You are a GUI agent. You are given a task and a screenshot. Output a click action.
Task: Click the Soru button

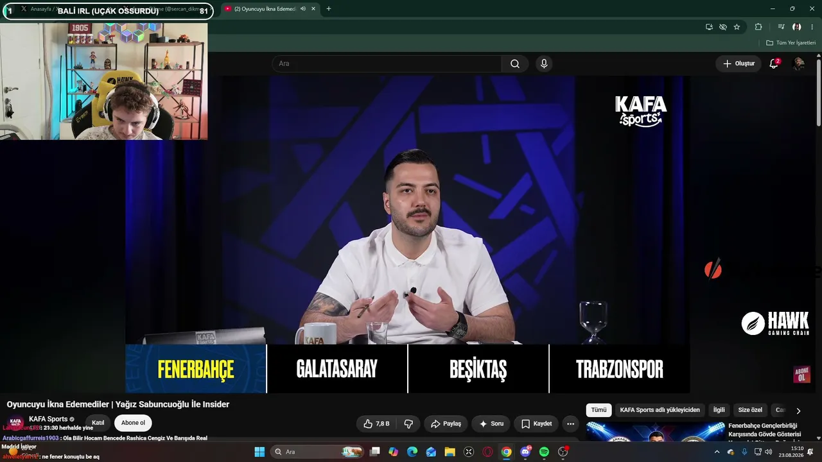point(491,424)
